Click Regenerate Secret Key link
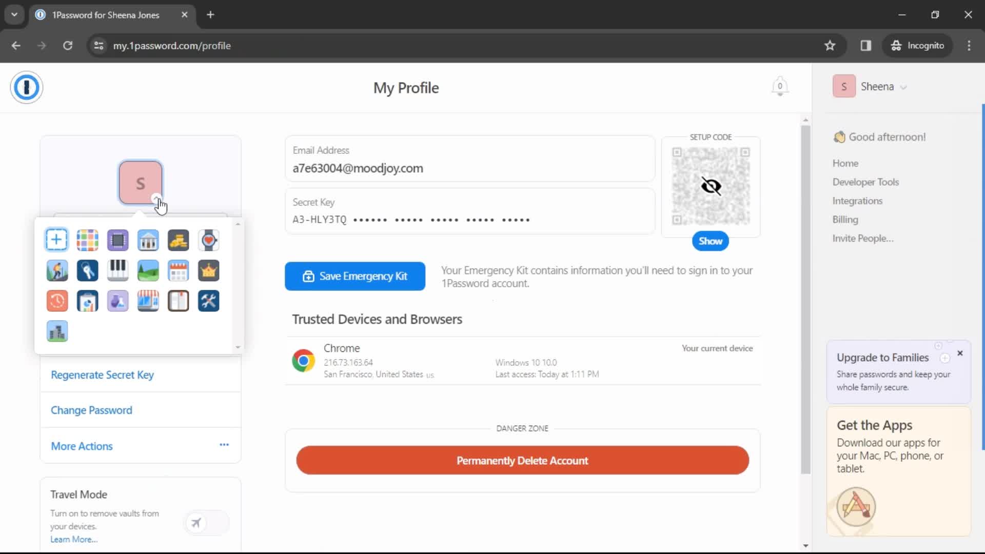 point(103,374)
